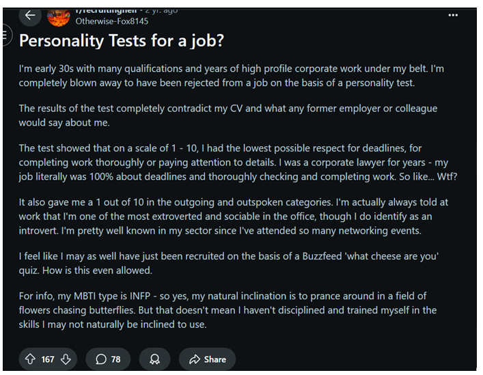Open the three-dot post options menu

(x=453, y=15)
